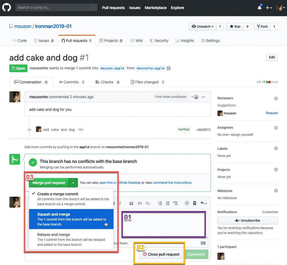Click the Close pull request button
The image size is (287, 265).
click(161, 254)
